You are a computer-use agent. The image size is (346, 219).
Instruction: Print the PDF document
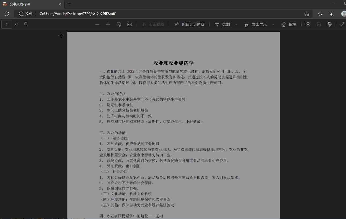[308, 24]
